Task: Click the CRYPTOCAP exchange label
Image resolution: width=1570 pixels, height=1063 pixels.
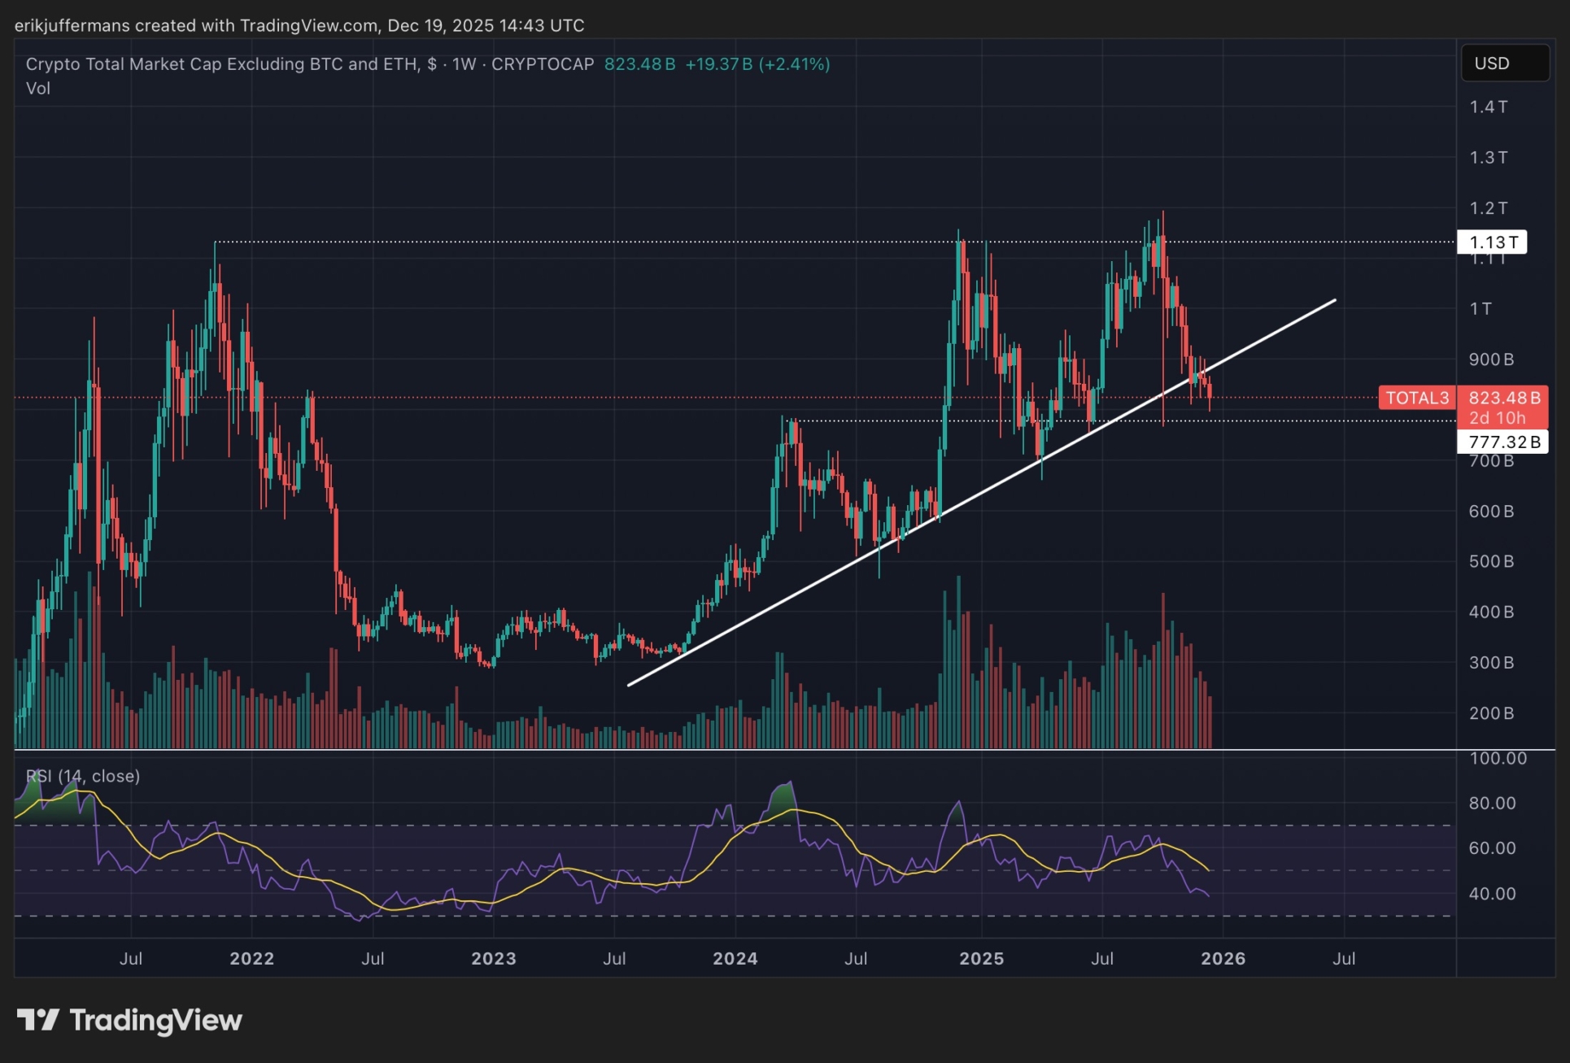Action: (543, 64)
